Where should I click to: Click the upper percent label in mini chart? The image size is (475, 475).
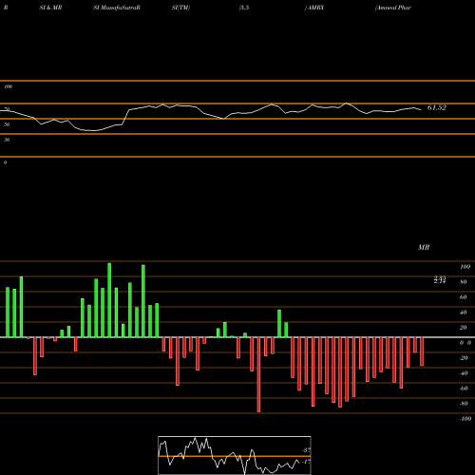(306, 450)
